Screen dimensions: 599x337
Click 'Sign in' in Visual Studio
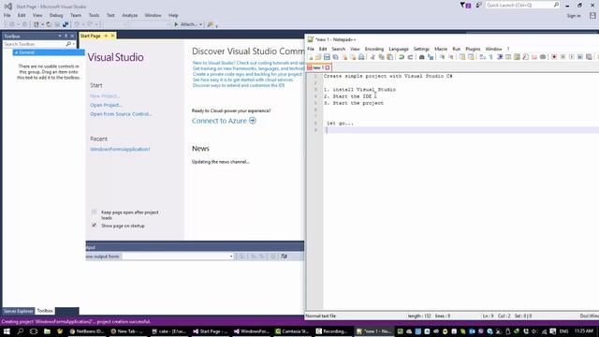[574, 16]
